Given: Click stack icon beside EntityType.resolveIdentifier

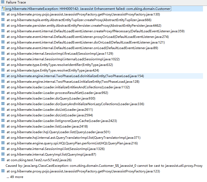Looking at the screenshot, I should (x=3, y=65).
